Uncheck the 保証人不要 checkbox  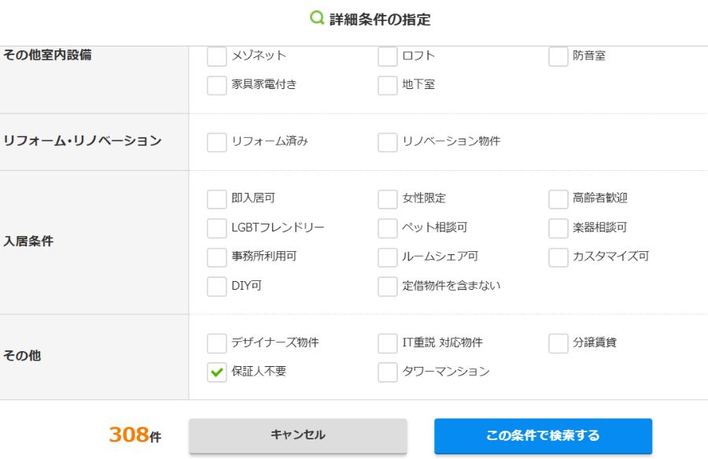point(217,372)
